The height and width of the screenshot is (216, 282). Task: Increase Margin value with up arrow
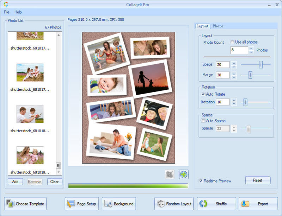point(234,74)
